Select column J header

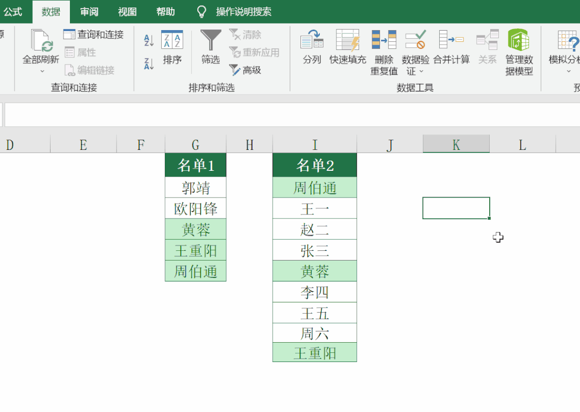click(390, 145)
